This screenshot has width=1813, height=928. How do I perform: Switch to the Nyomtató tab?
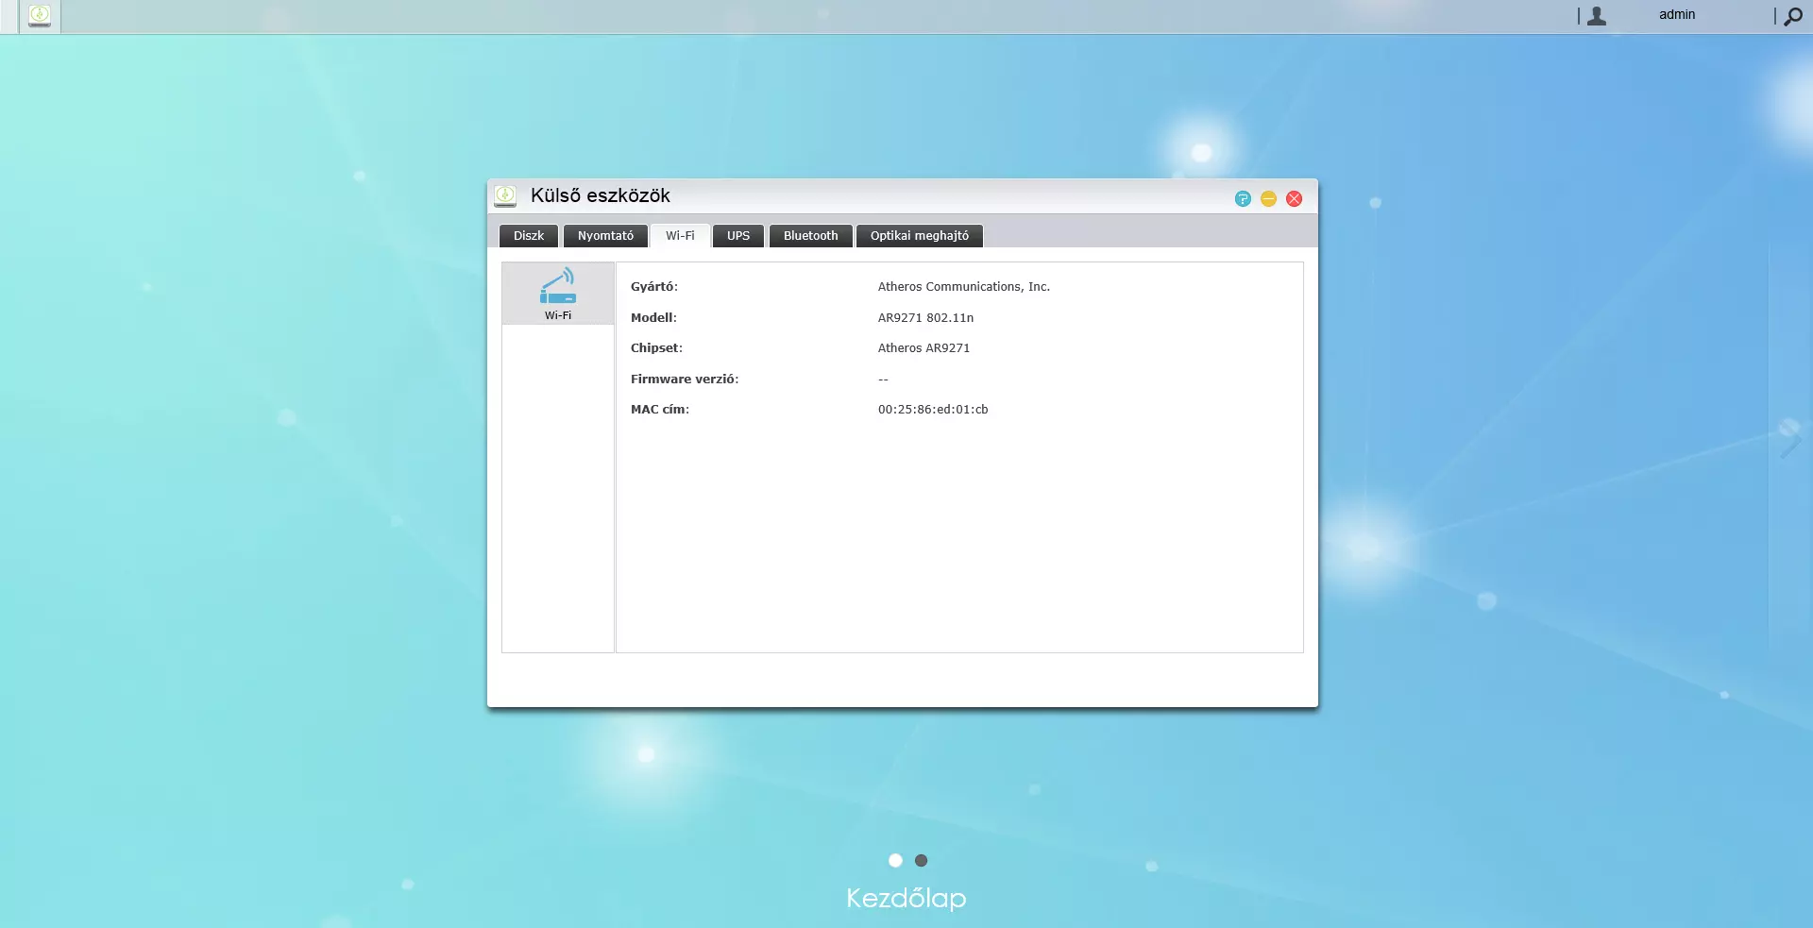pos(605,236)
